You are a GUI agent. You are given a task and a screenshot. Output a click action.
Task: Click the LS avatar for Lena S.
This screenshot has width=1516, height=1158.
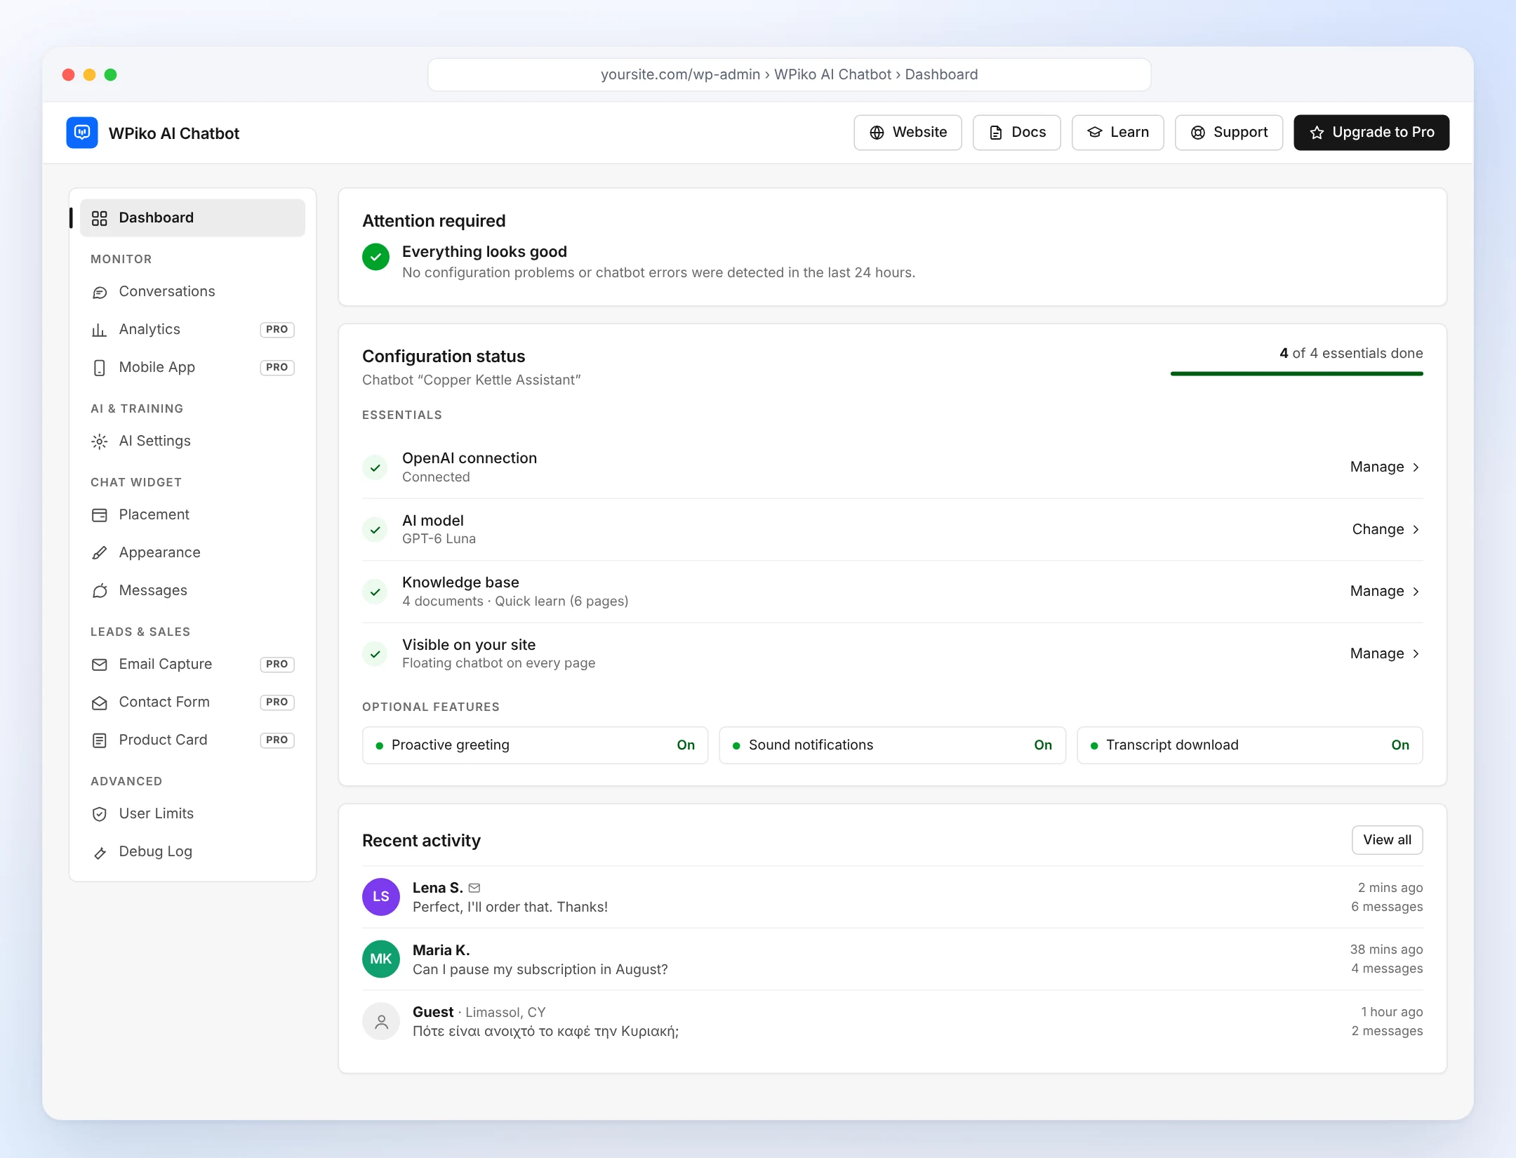[381, 897]
